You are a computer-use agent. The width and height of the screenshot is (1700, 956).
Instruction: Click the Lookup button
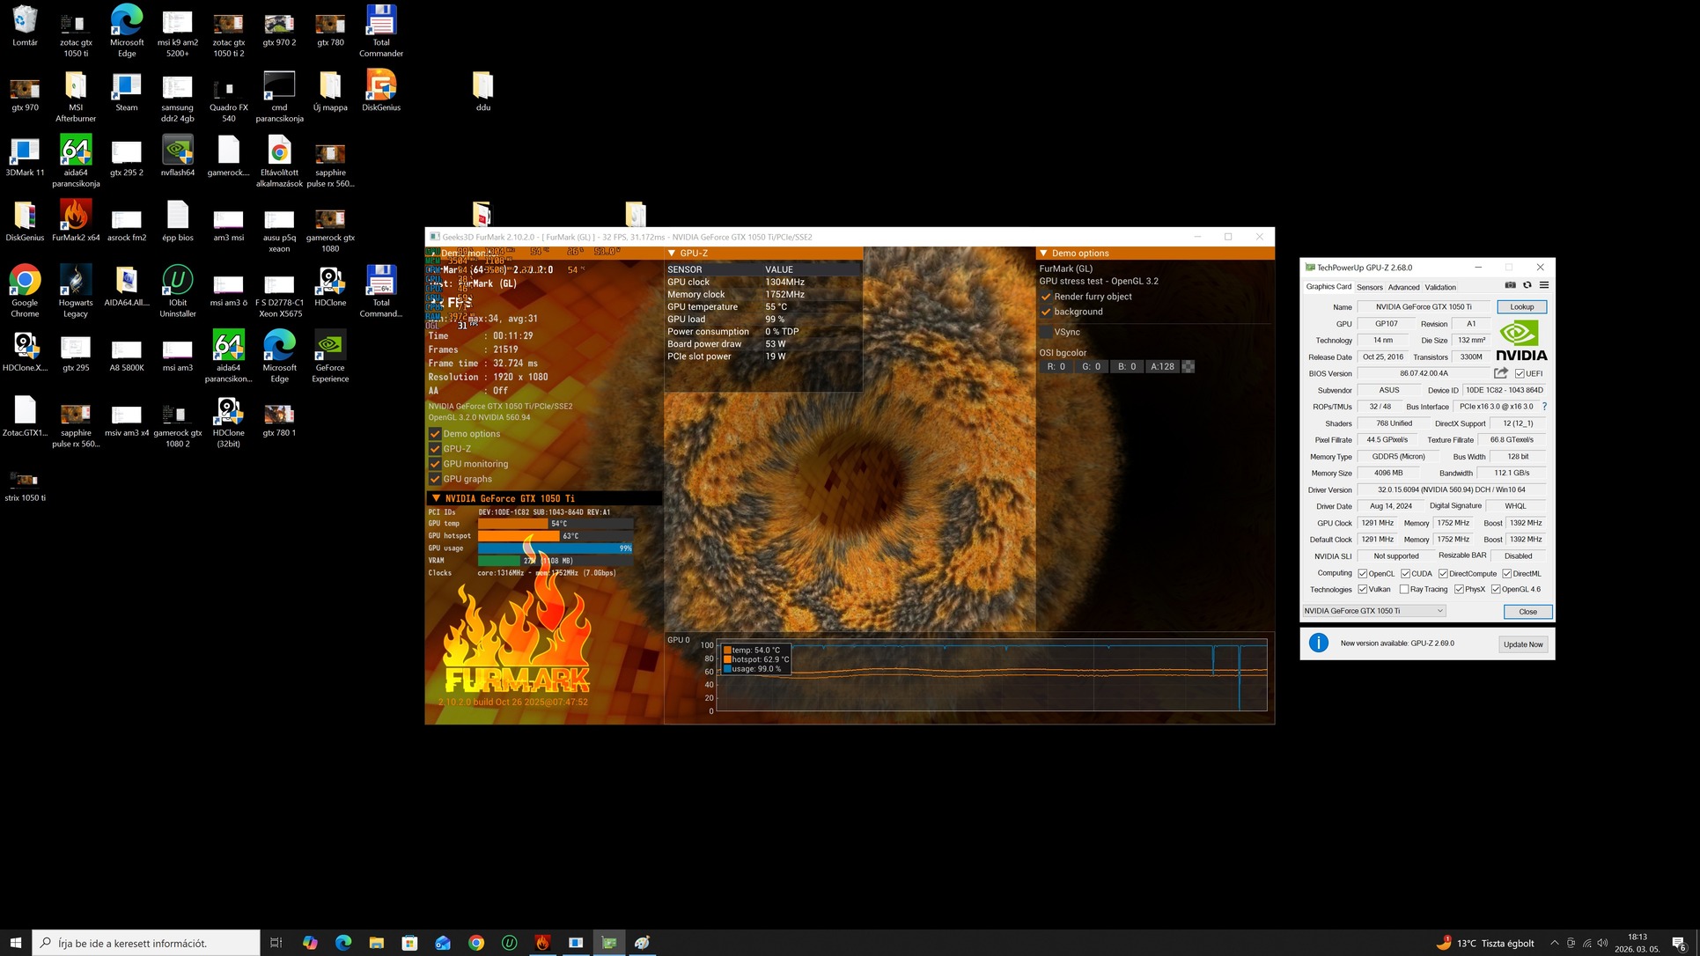point(1521,307)
